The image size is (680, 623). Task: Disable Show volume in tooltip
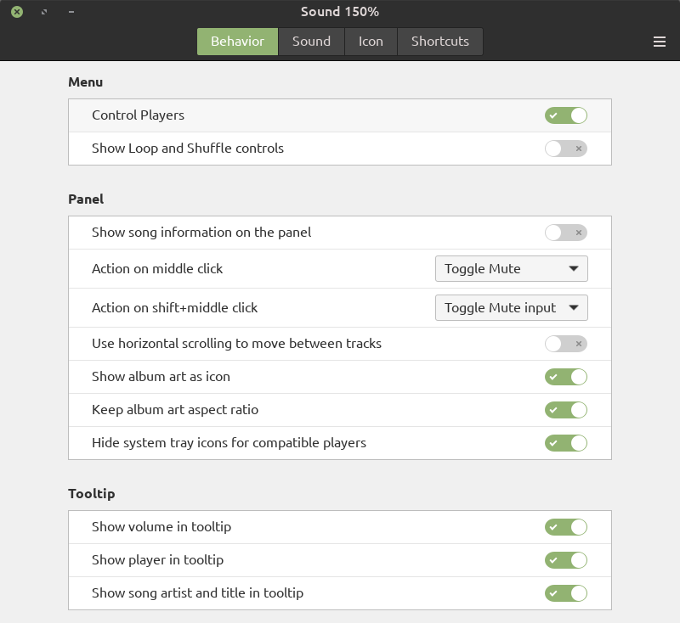click(566, 527)
